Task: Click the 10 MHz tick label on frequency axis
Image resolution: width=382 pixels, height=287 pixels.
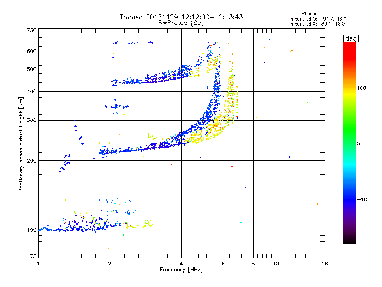Action: click(x=276, y=264)
